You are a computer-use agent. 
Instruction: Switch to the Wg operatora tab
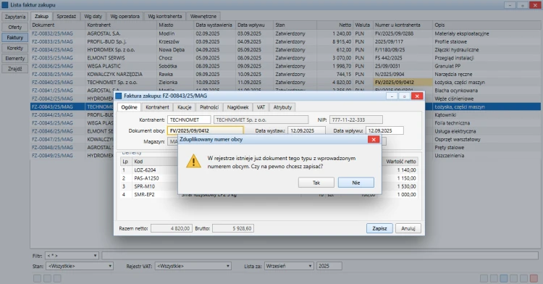point(125,16)
